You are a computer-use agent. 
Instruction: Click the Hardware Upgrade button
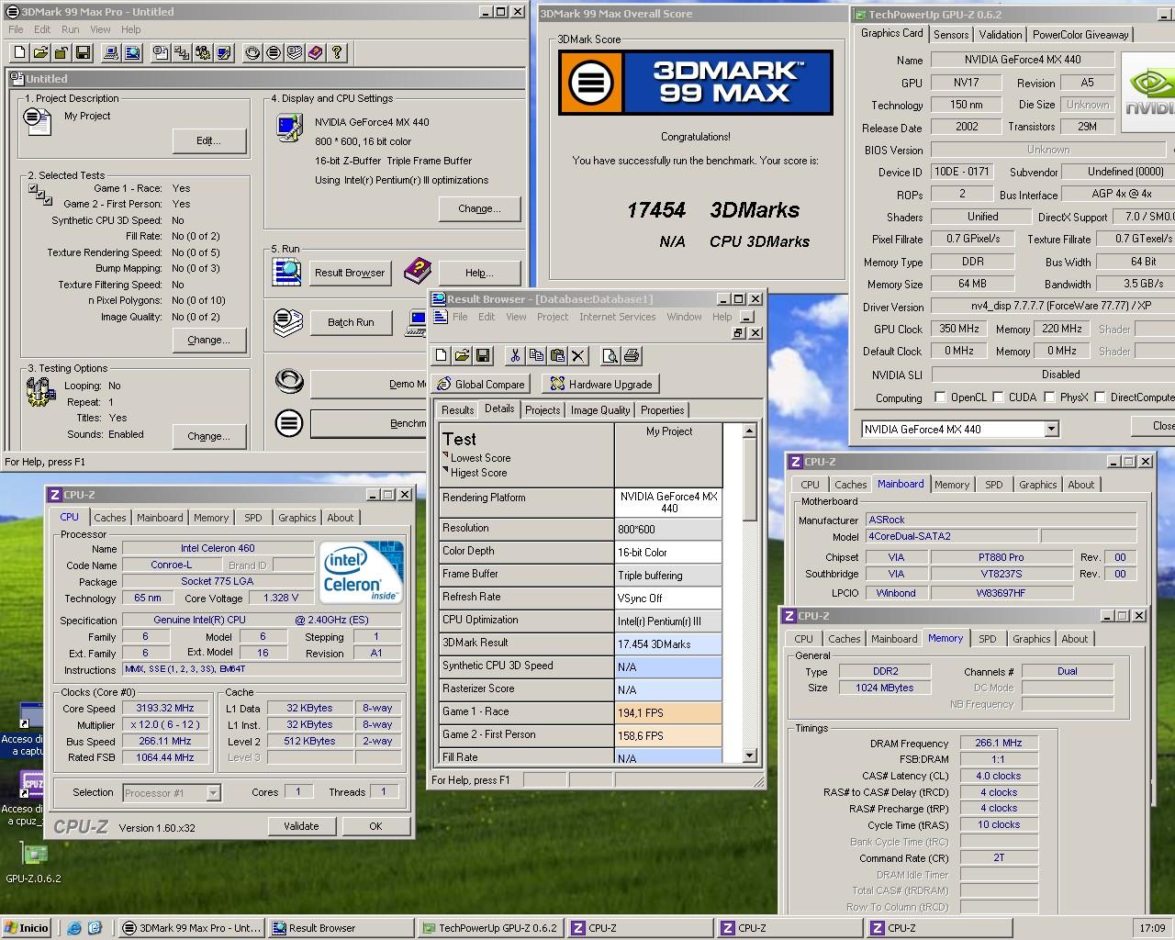tap(599, 384)
